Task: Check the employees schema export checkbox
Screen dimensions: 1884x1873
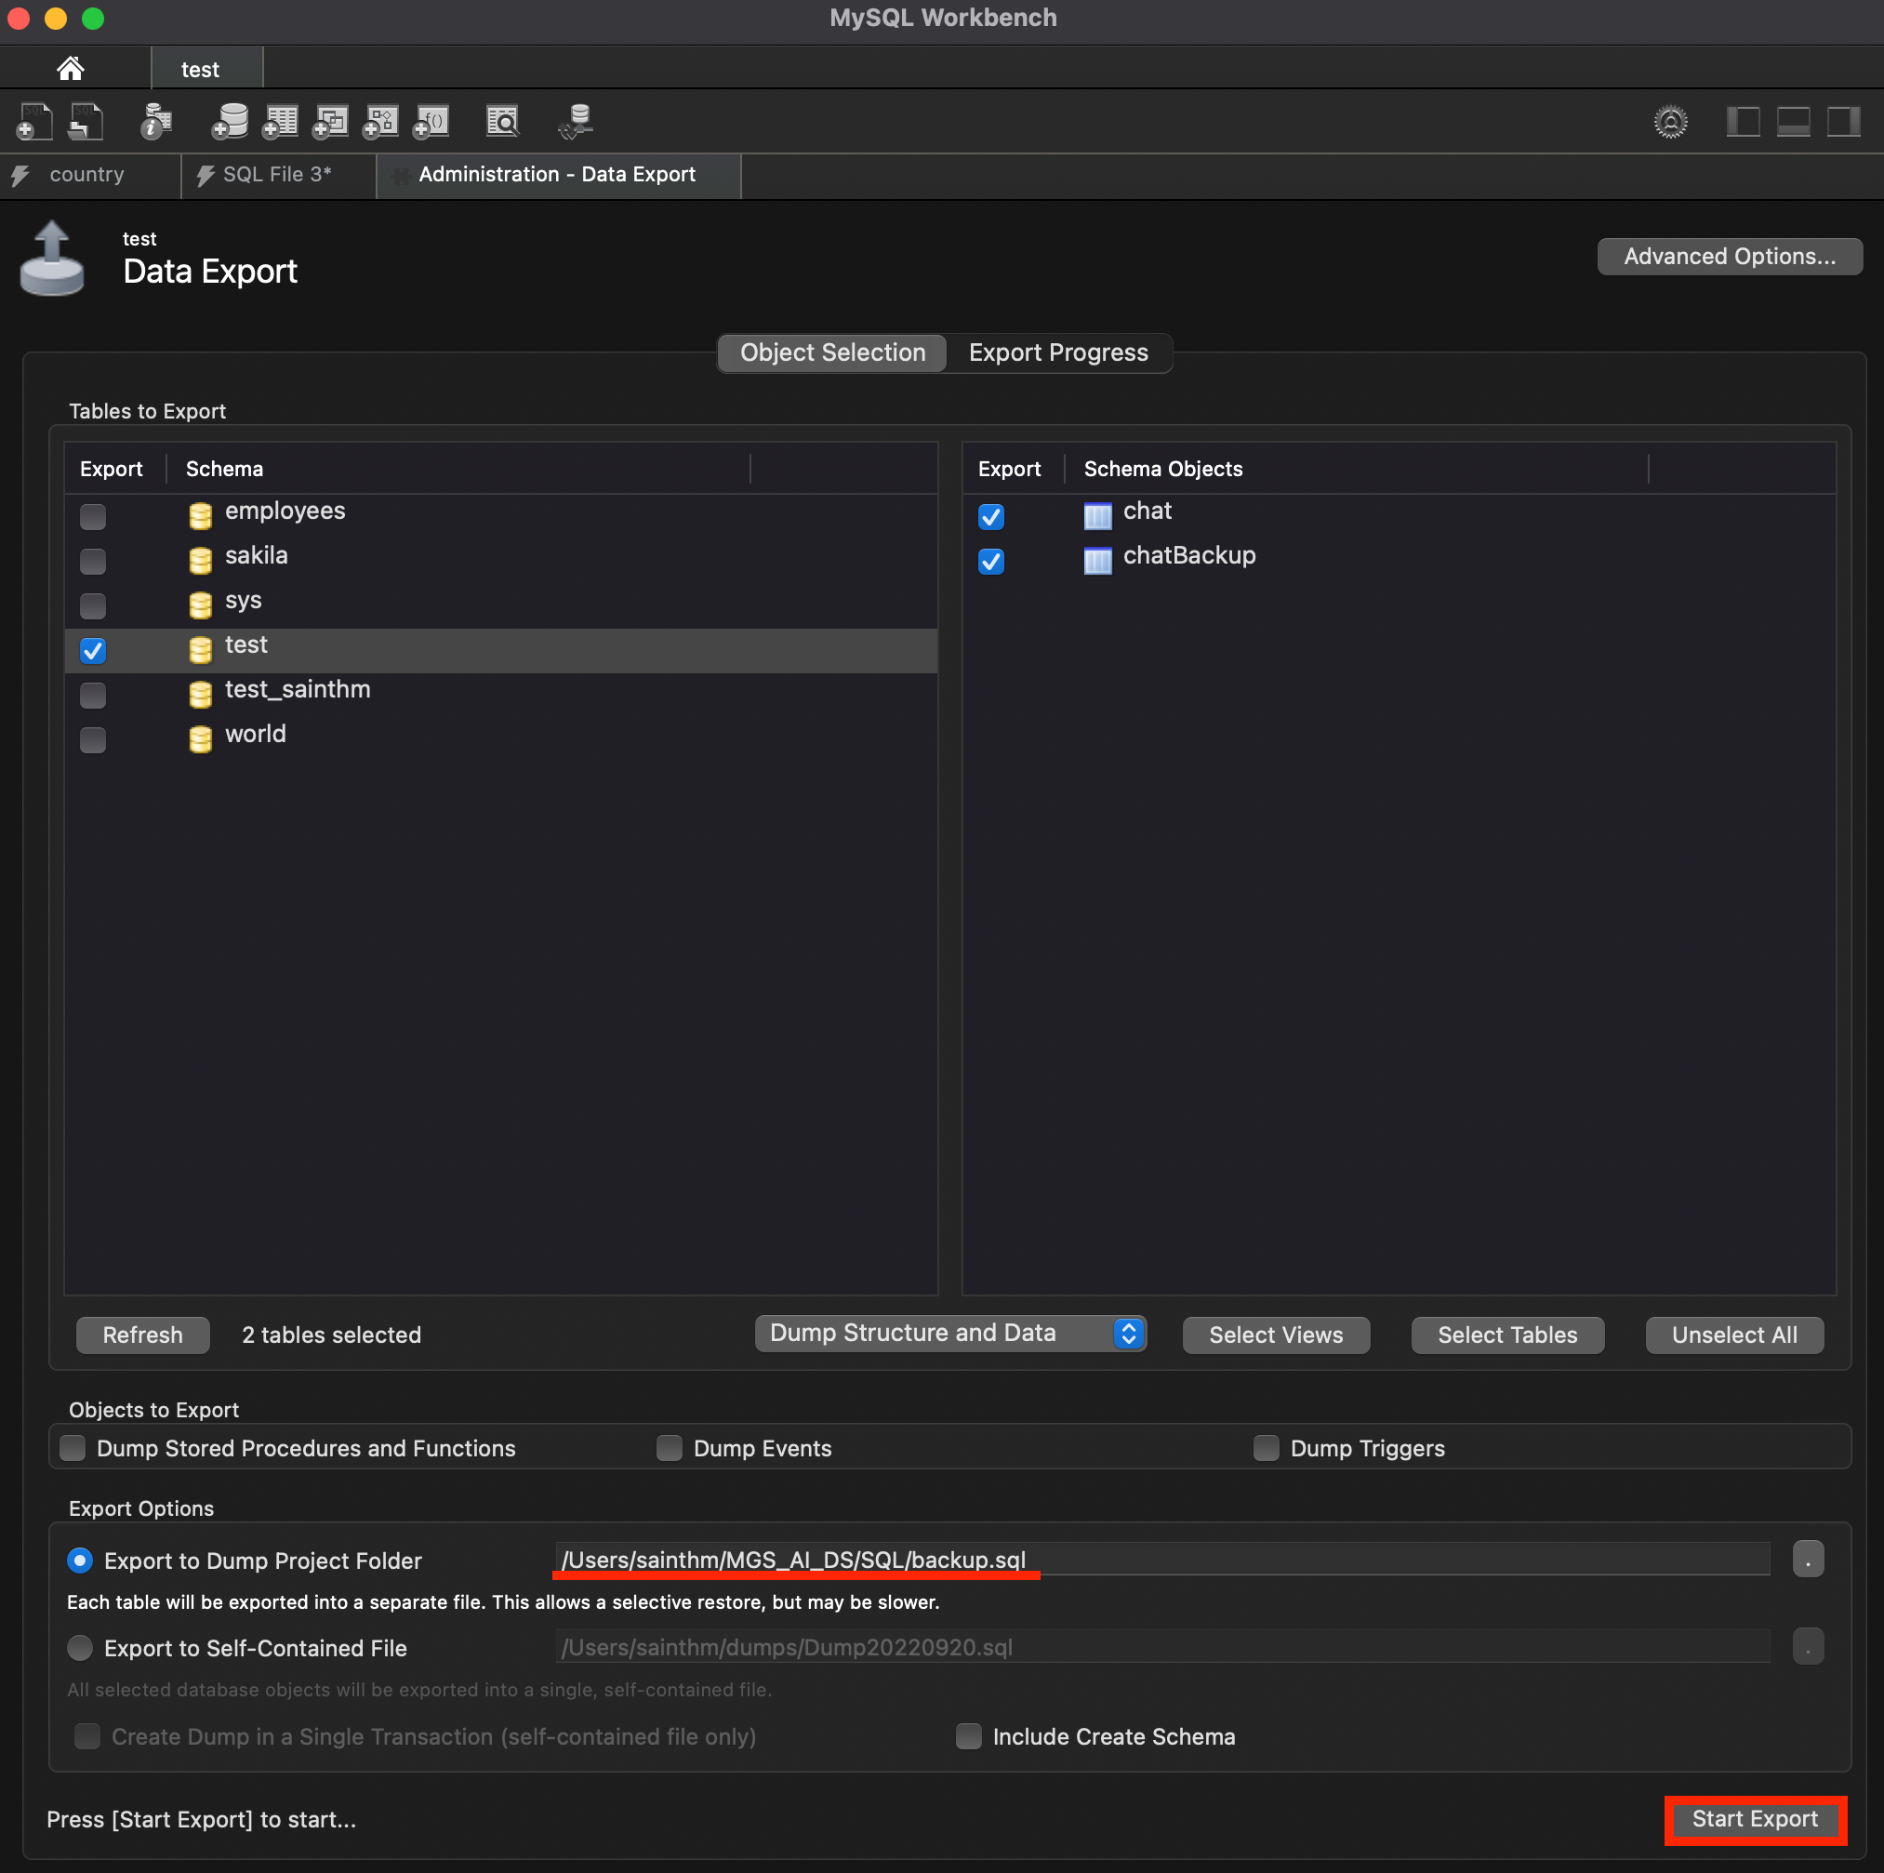Action: pos(93,516)
